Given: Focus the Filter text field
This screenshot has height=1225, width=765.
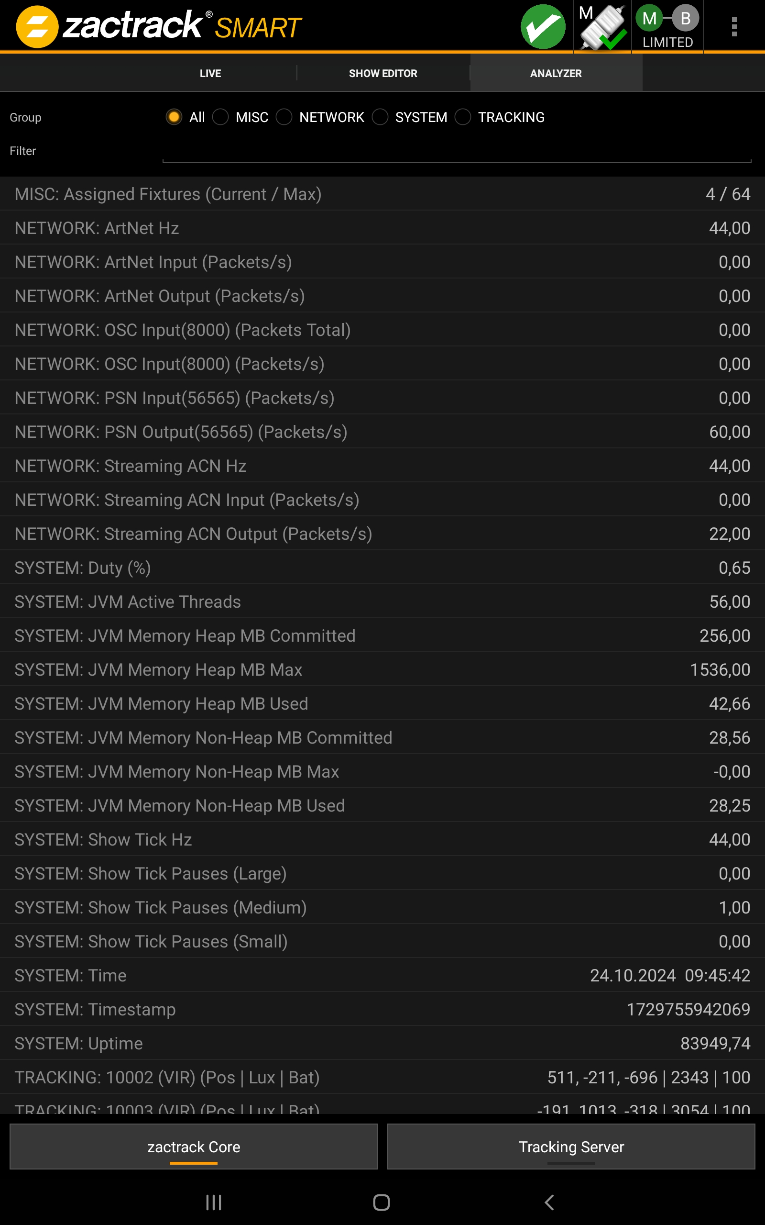Looking at the screenshot, I should (x=456, y=152).
